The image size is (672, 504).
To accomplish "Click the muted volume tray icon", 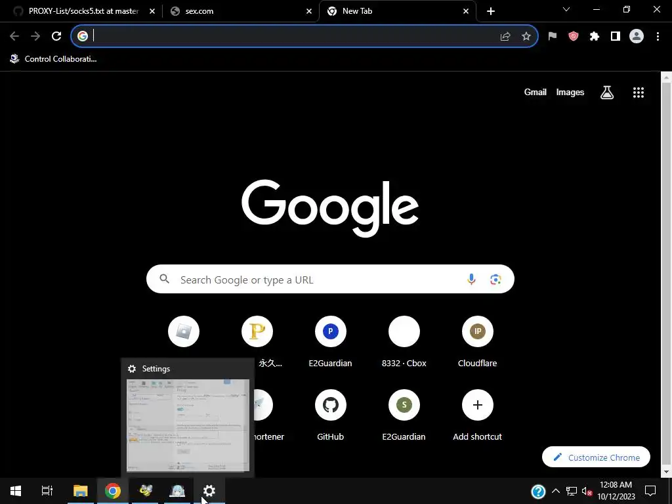I will [587, 491].
